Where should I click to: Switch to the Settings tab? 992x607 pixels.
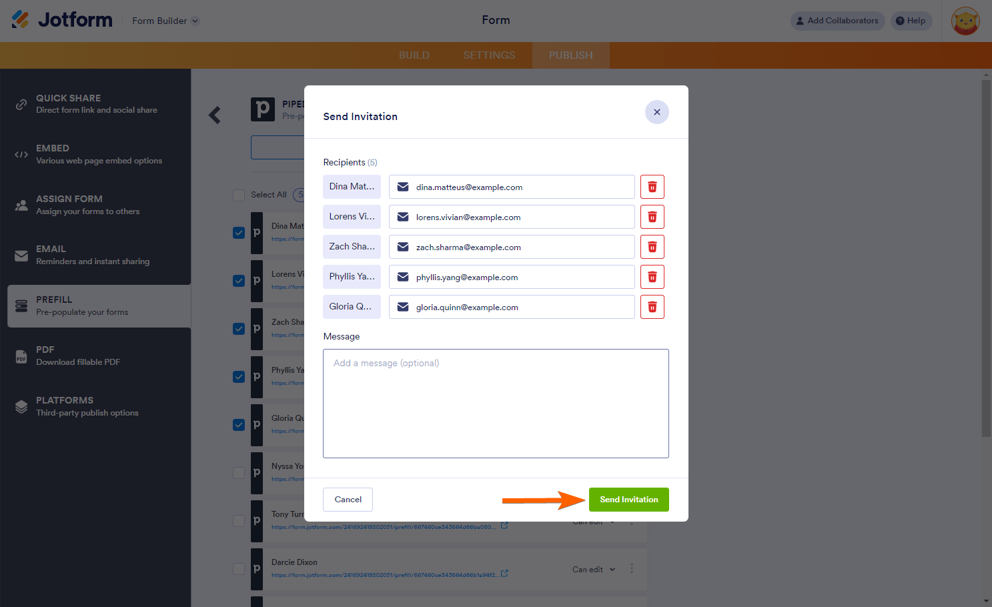(x=489, y=55)
